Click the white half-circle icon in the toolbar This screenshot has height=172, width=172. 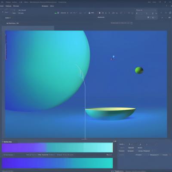click(100, 13)
